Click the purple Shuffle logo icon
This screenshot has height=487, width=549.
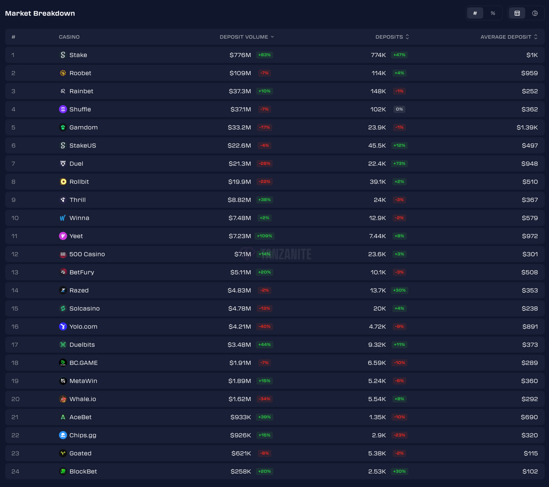tap(63, 109)
